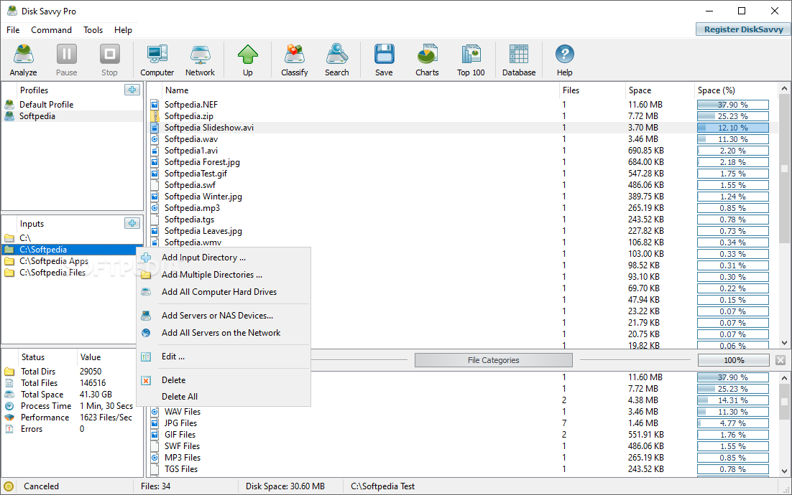Select the Softpedia Winter.jpg row

pos(463,197)
